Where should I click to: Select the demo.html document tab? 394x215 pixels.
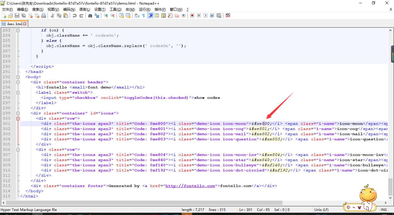(x=14, y=24)
